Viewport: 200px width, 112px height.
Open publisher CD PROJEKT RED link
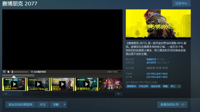click(x=157, y=77)
